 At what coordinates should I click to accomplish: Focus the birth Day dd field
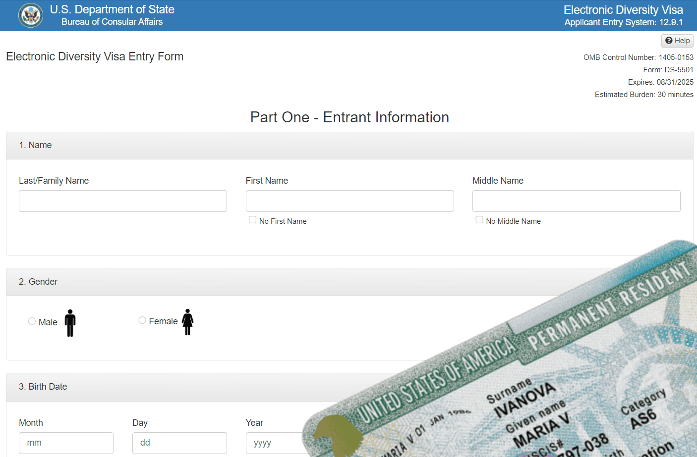(x=179, y=443)
